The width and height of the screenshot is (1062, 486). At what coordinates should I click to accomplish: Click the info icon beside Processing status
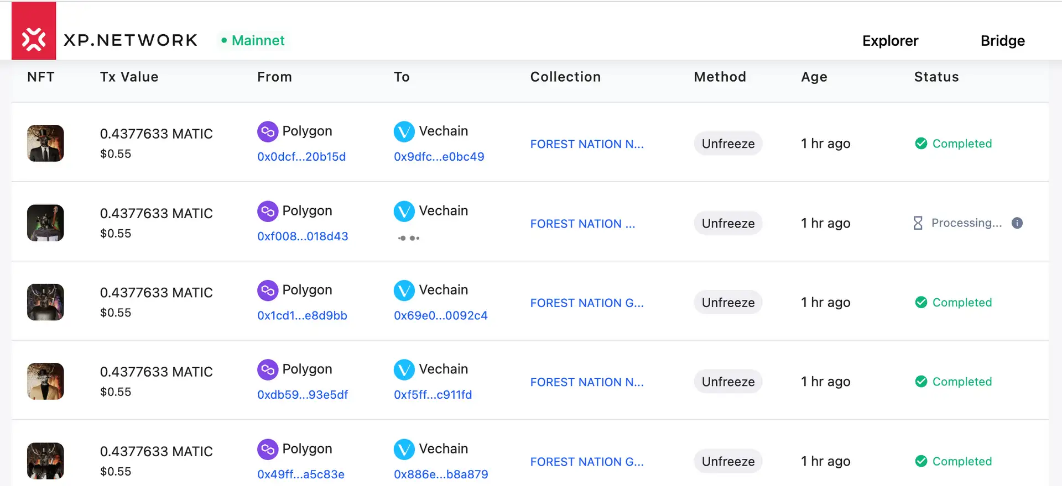[x=1017, y=223]
